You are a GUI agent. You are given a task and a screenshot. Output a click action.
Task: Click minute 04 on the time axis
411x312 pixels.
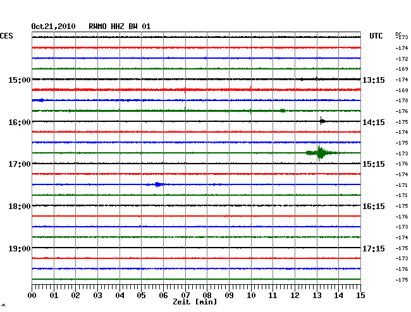120,296
